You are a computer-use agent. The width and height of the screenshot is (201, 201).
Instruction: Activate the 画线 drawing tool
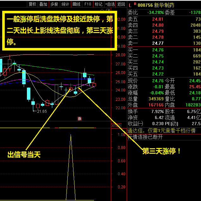coord(76,4)
